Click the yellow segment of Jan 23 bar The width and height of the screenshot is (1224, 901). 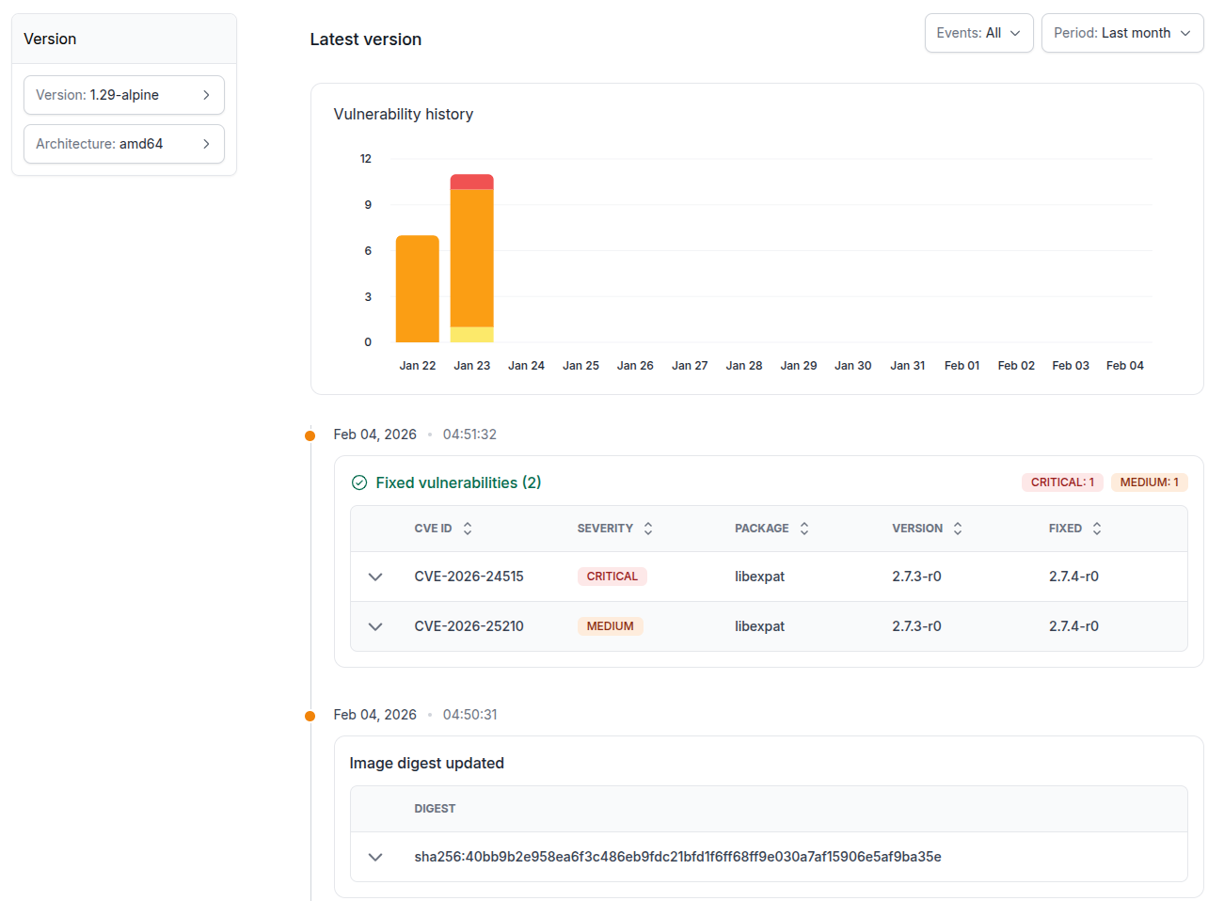point(471,334)
